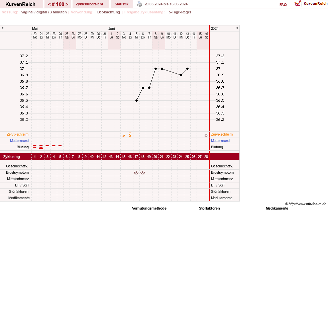Screen dimensions: 328x315
Task: Click the '16. So' date column header
Action: tap(207, 35)
